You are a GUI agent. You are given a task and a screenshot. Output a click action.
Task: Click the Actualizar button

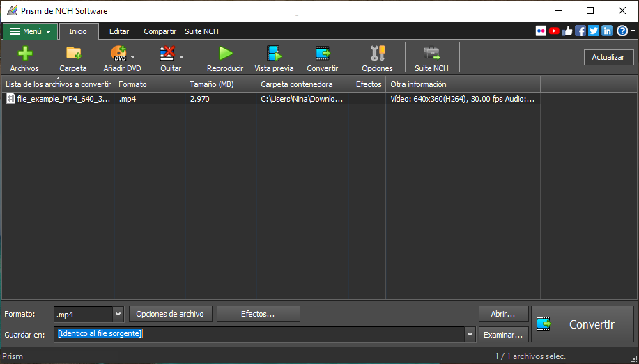pyautogui.click(x=608, y=57)
